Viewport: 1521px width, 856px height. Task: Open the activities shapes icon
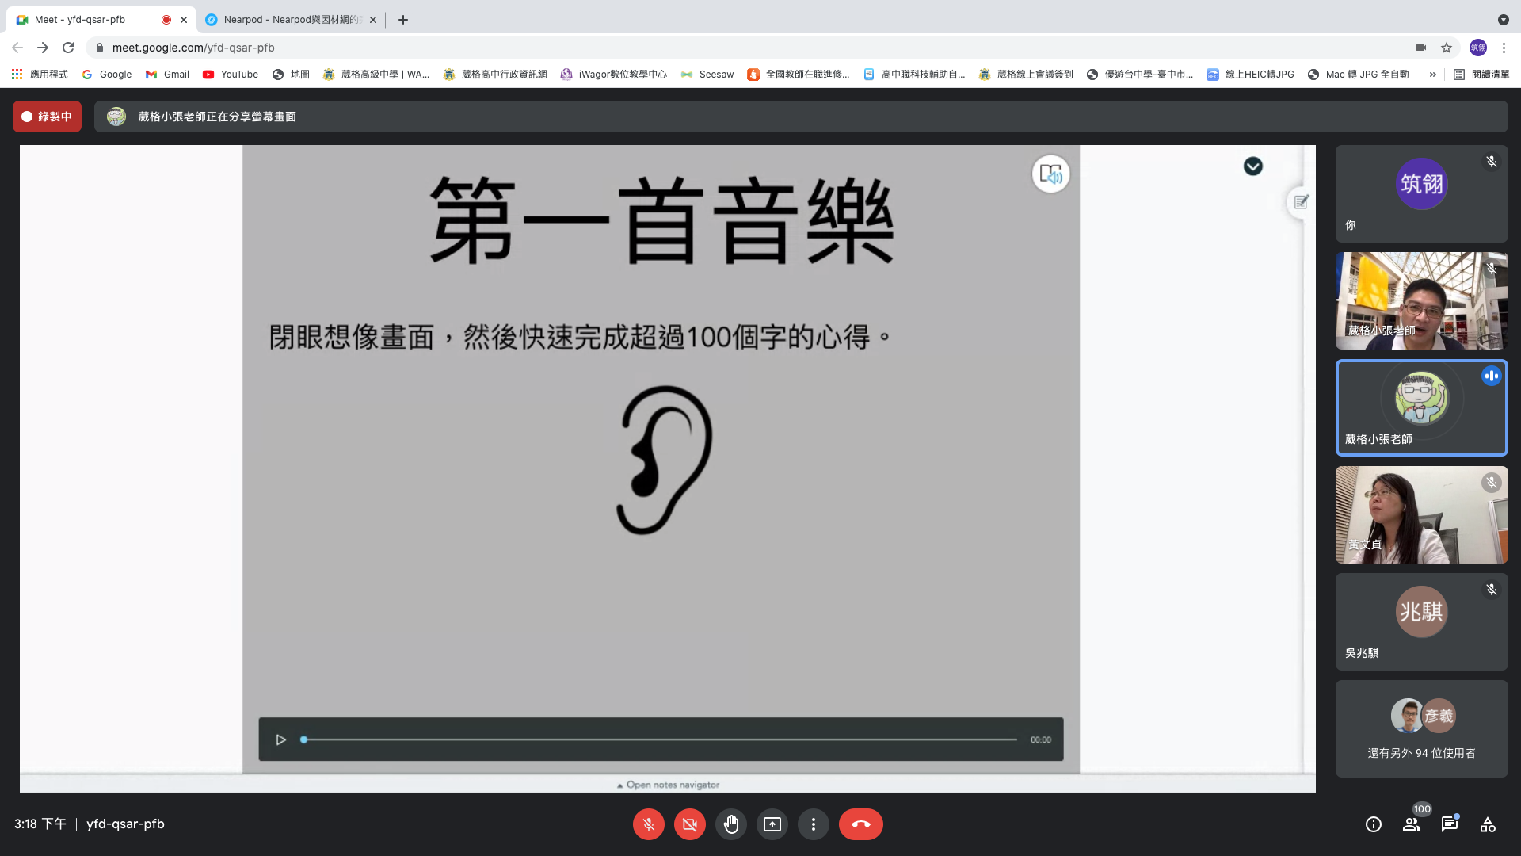click(x=1488, y=824)
